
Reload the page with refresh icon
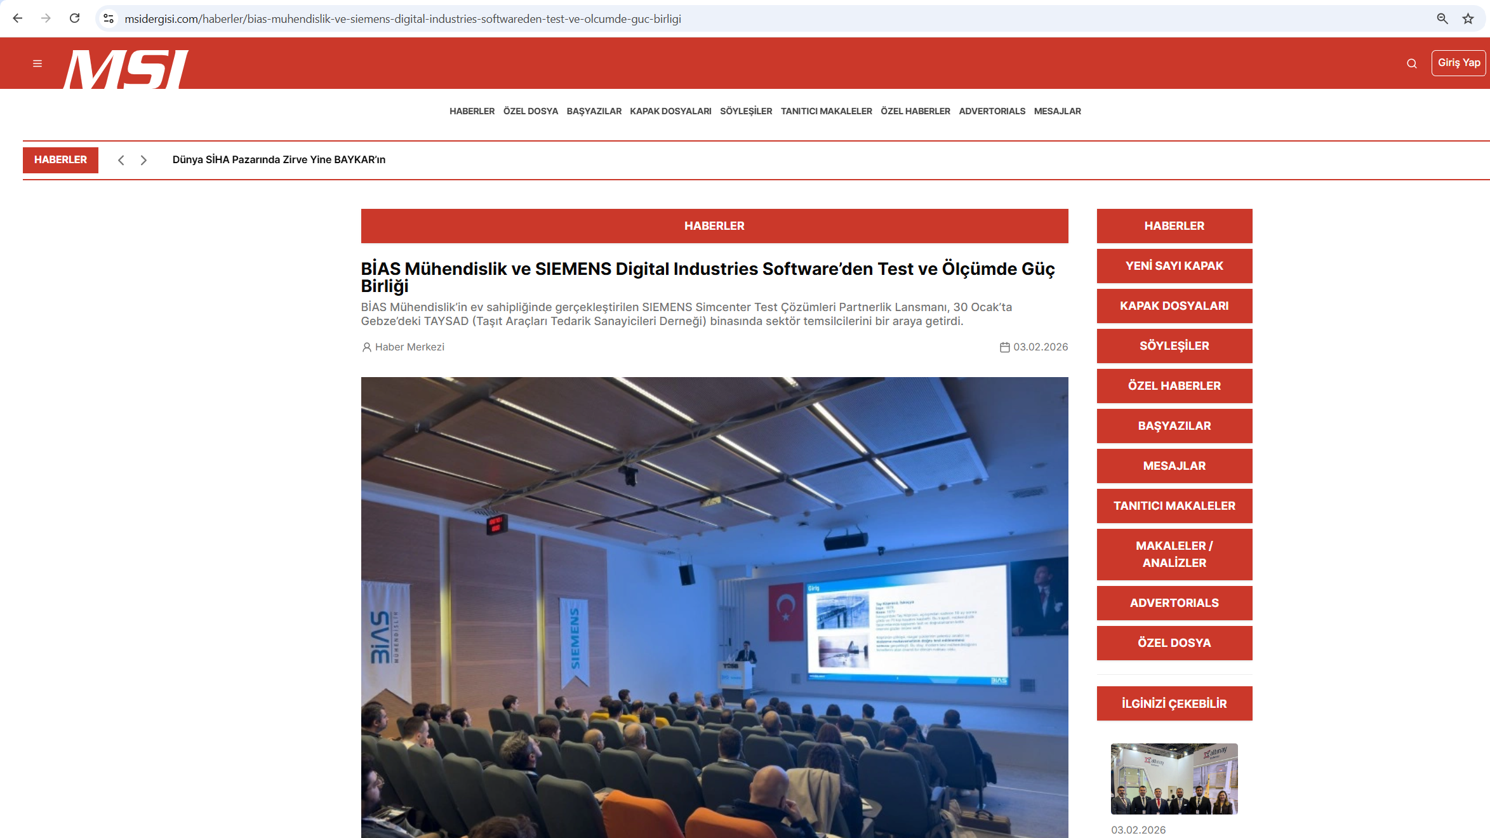tap(74, 18)
